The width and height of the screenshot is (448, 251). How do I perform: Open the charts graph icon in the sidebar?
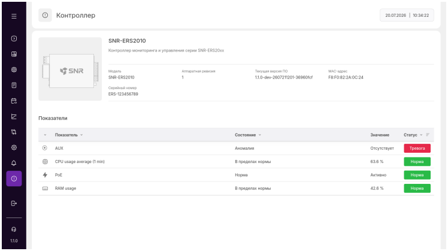click(x=14, y=116)
